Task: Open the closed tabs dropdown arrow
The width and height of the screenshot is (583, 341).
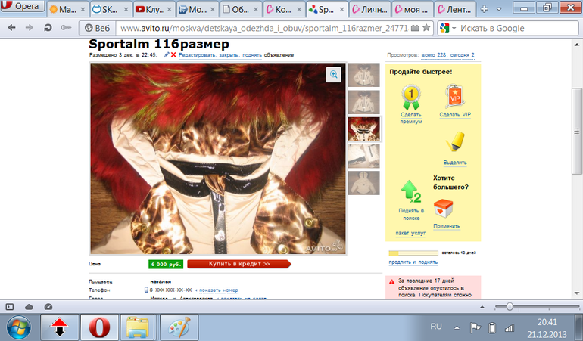Action: [x=499, y=10]
